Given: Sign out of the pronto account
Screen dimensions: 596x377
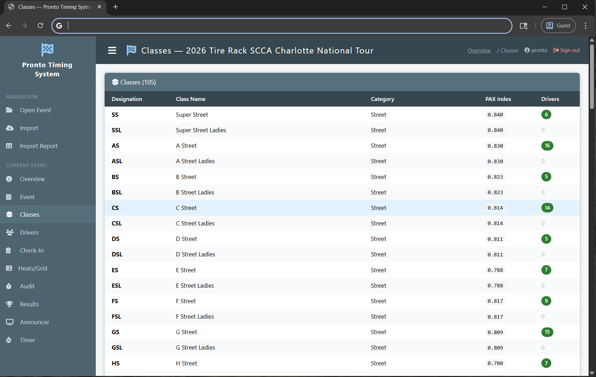Looking at the screenshot, I should (x=566, y=50).
